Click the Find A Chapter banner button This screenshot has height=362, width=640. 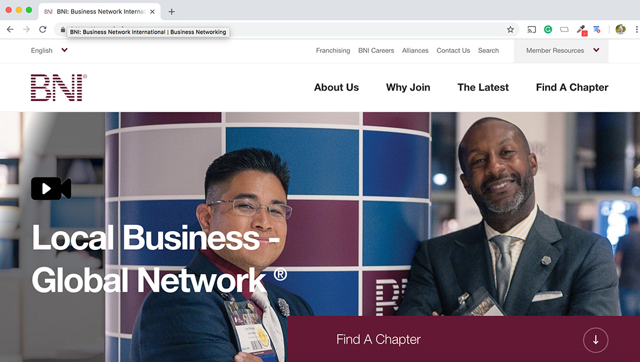click(x=464, y=339)
